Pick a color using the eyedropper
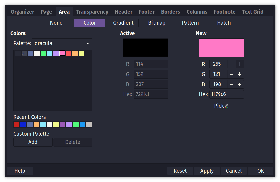 [x=221, y=106]
